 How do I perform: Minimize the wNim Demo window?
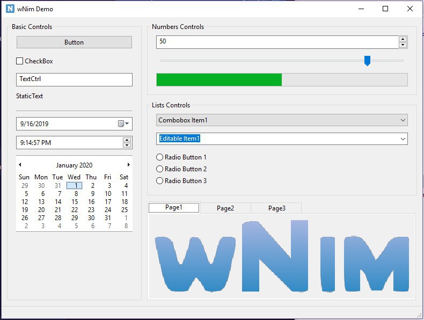361,9
